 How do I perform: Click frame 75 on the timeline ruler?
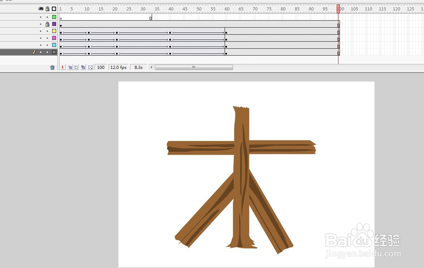click(269, 9)
